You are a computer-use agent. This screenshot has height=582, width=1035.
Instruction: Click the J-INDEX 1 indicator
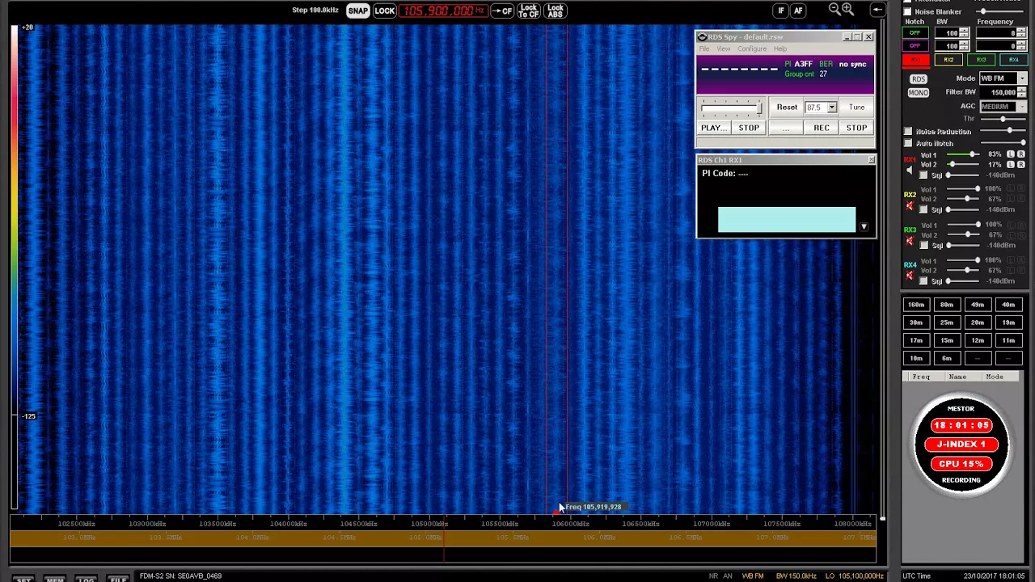click(961, 444)
